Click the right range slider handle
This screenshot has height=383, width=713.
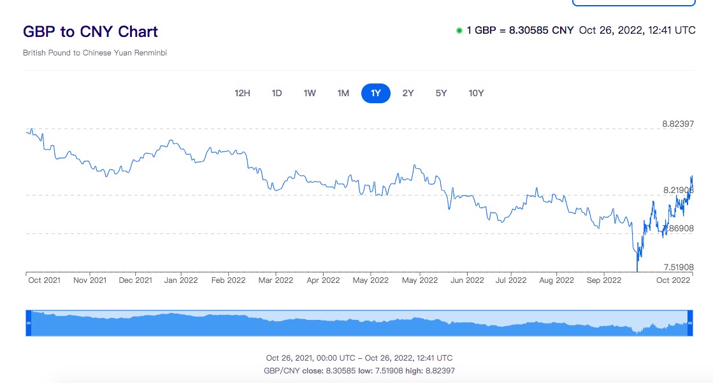[690, 323]
